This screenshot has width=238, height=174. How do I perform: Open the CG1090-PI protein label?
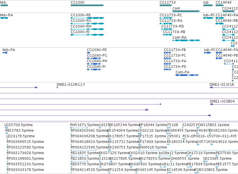96,67
